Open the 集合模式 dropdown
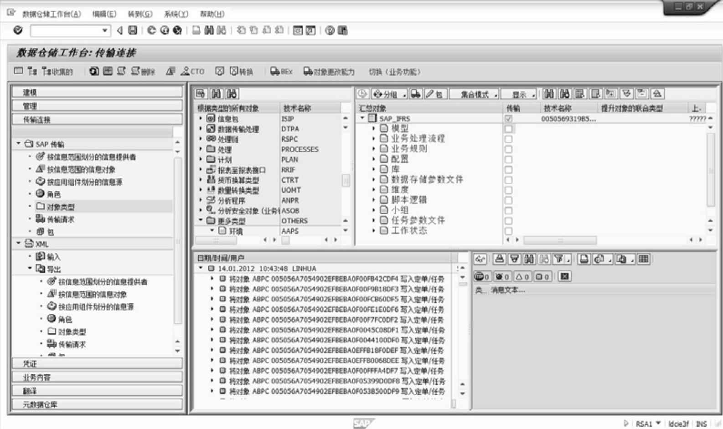 coord(474,94)
